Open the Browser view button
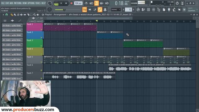This screenshot has height=112, width=199. (x=159, y=10)
